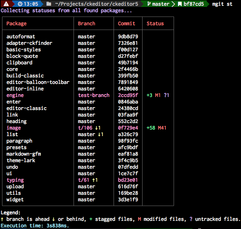Click the up arrow in legend
The image size is (241, 229).
point(2,219)
